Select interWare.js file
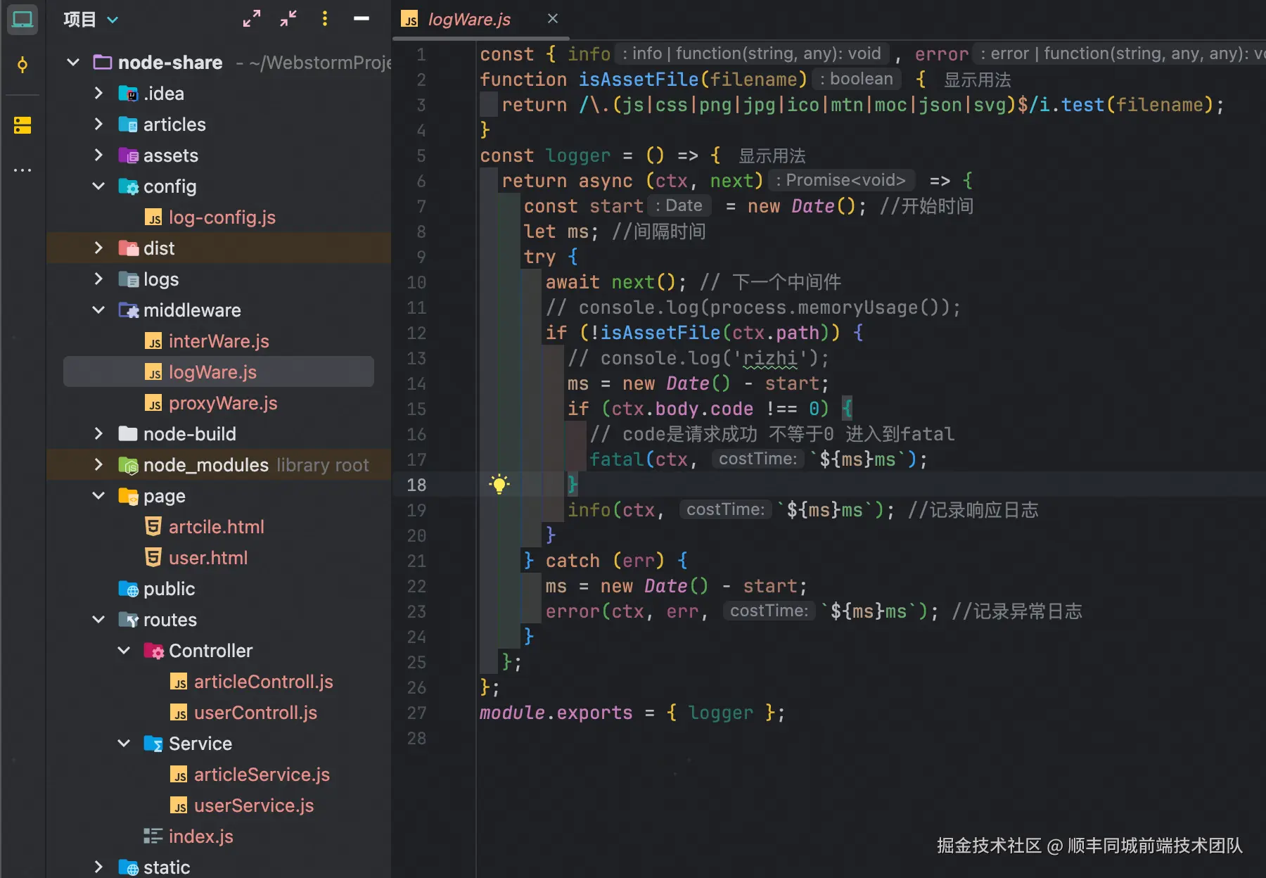Viewport: 1266px width, 878px height. (218, 341)
